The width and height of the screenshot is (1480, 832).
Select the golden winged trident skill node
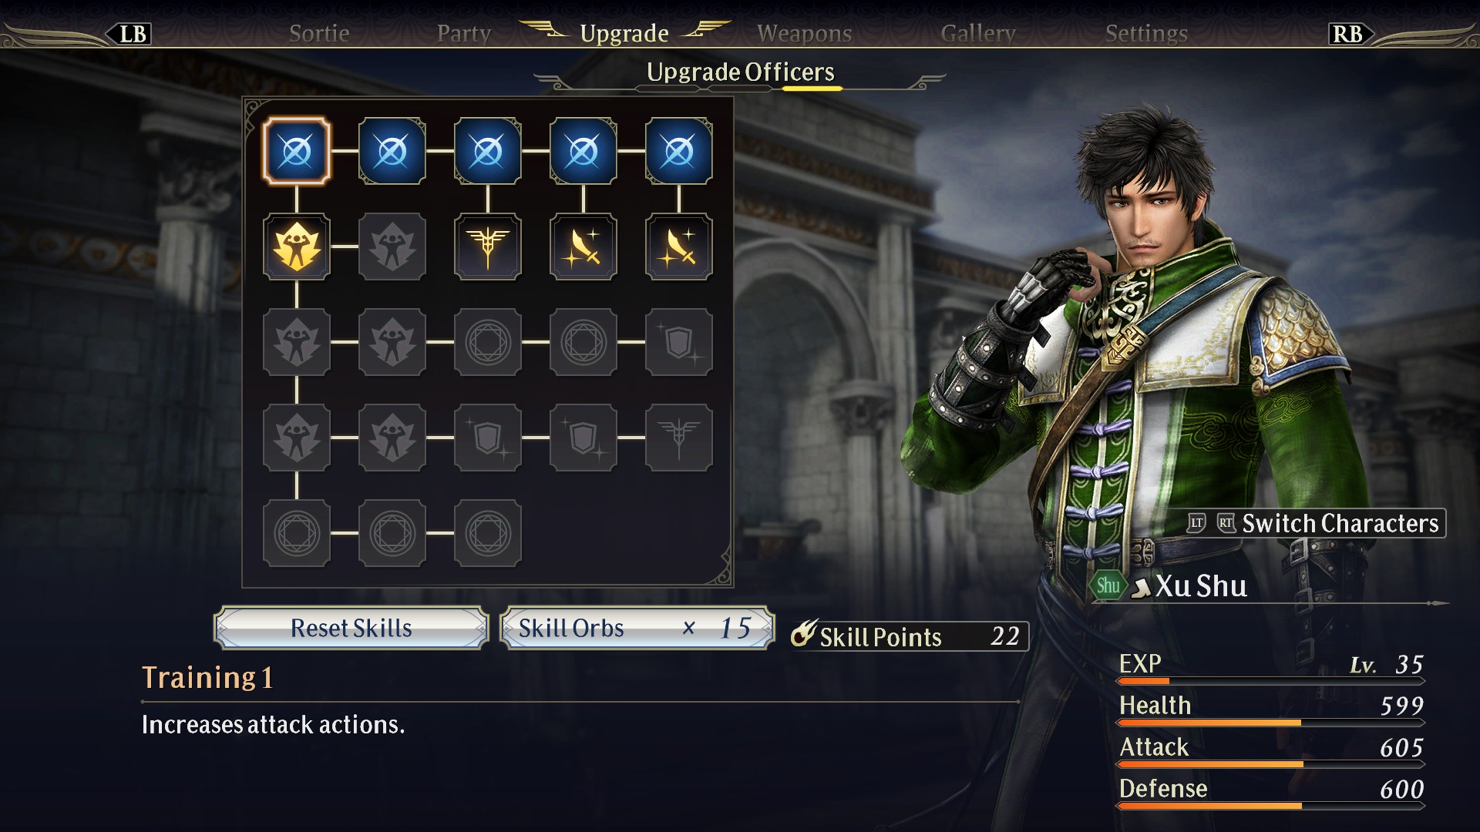point(488,247)
